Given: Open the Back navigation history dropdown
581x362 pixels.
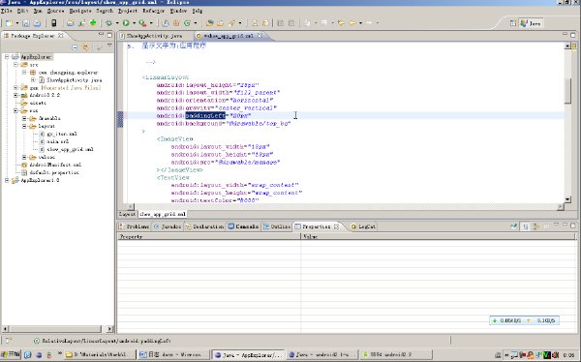Looking at the screenshot, I should (x=360, y=23).
